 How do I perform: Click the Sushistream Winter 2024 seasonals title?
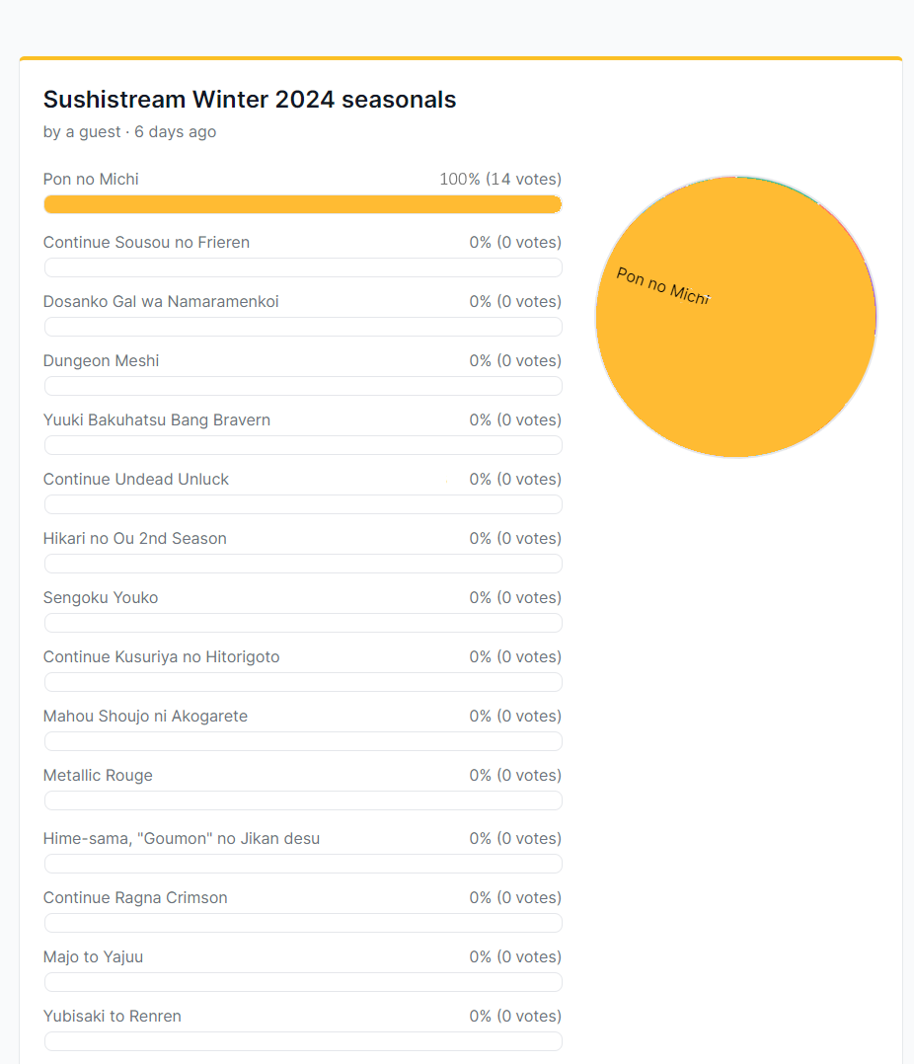(x=250, y=100)
